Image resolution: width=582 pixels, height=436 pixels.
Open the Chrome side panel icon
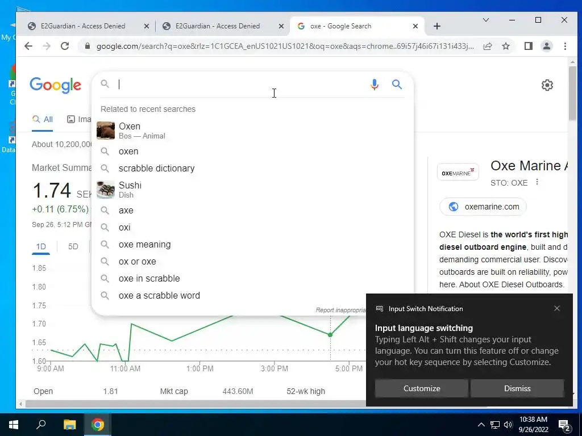click(x=528, y=46)
